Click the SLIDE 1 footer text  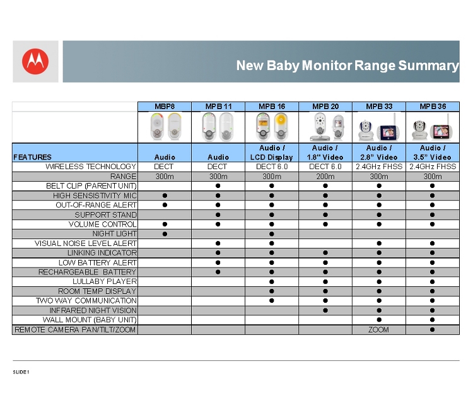21,372
